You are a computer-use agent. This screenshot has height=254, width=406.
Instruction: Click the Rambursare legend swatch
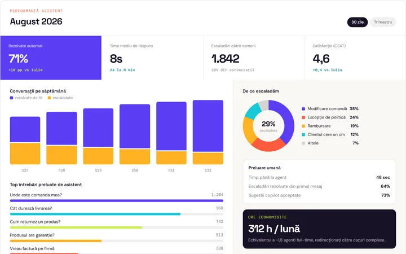click(x=303, y=126)
